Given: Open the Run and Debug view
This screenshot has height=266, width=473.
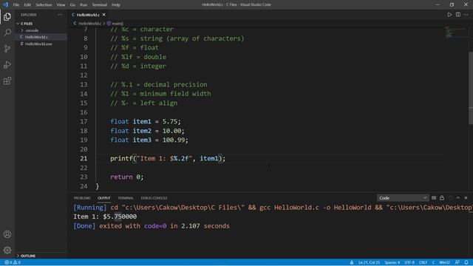Looking at the screenshot, I should [x=7, y=64].
